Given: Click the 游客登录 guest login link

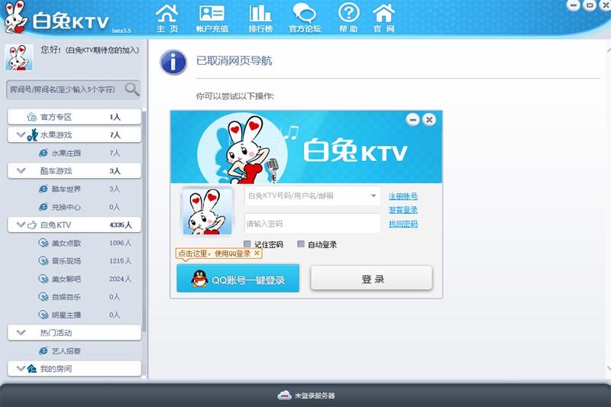Looking at the screenshot, I should (403, 210).
